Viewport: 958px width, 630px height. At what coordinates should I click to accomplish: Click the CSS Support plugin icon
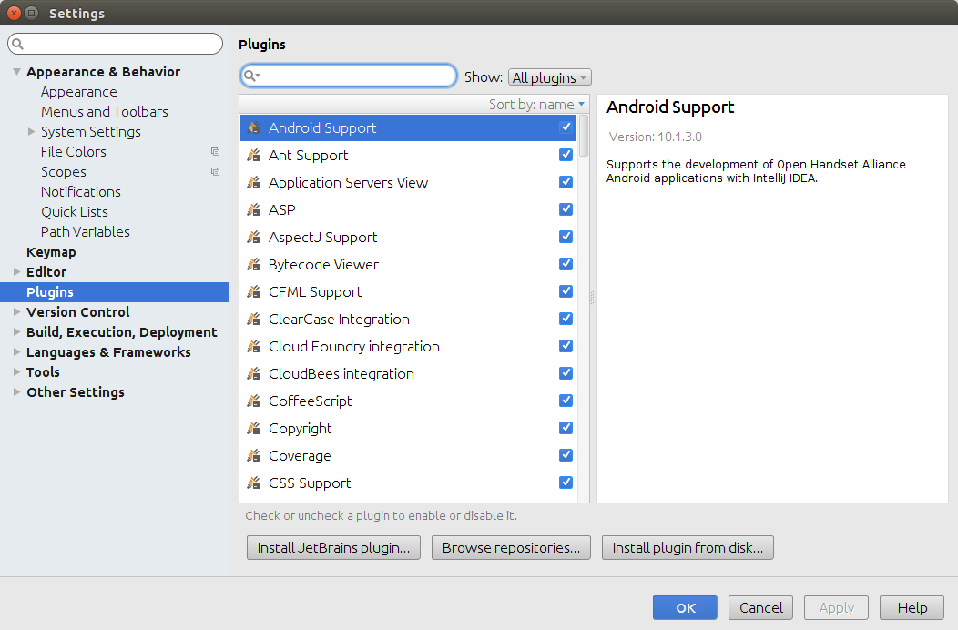click(253, 483)
